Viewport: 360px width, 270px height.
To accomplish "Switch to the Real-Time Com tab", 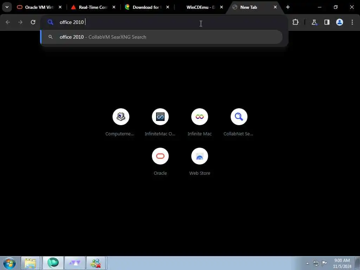I will (93, 7).
